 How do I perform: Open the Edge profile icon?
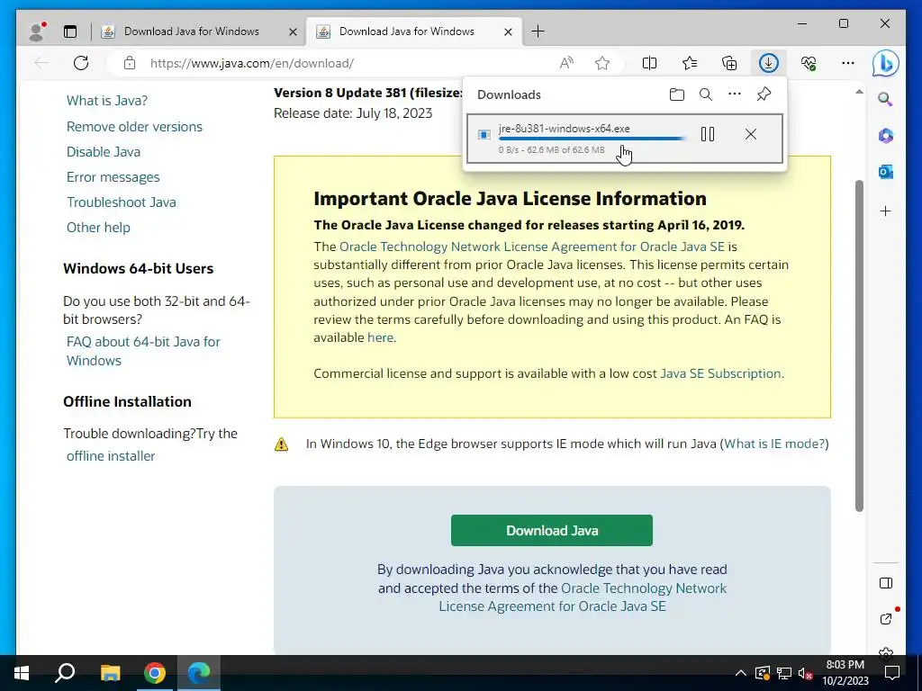coord(37,31)
